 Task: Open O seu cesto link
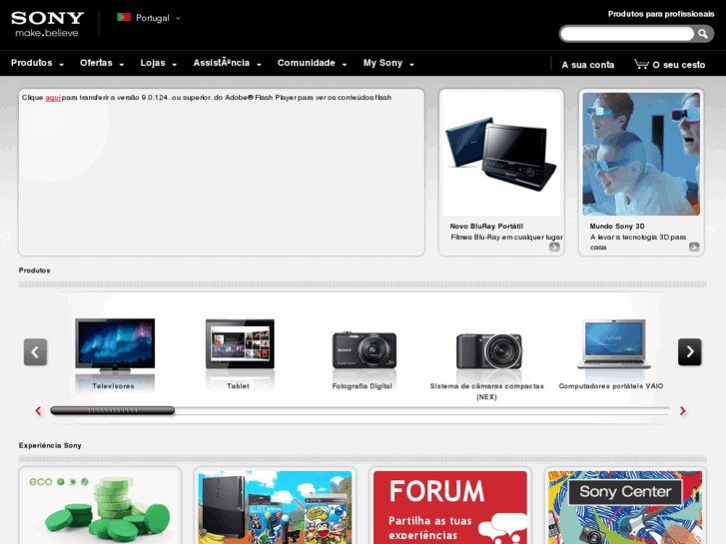(678, 65)
